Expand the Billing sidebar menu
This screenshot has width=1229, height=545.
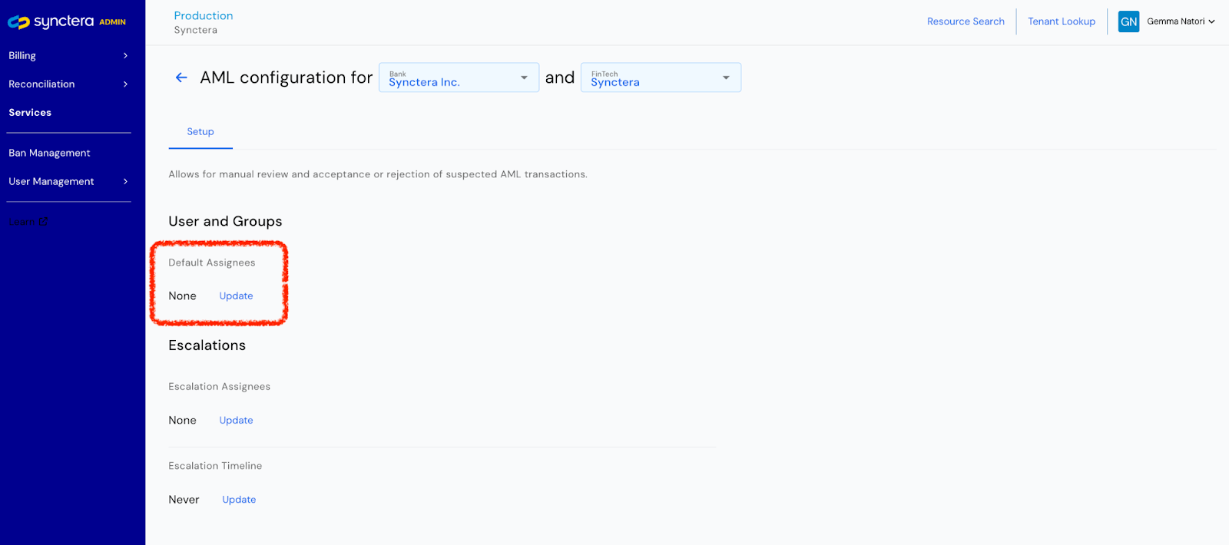(68, 55)
